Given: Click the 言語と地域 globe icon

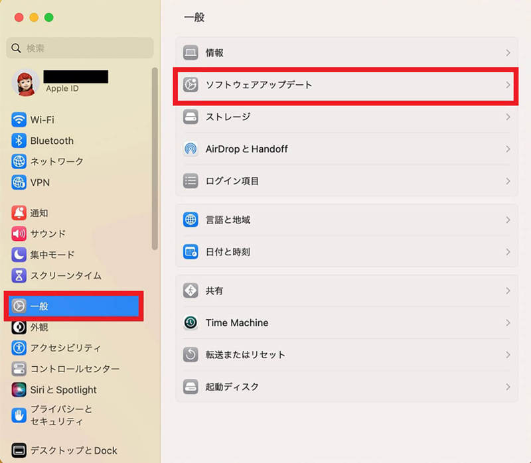Looking at the screenshot, I should pyautogui.click(x=190, y=220).
